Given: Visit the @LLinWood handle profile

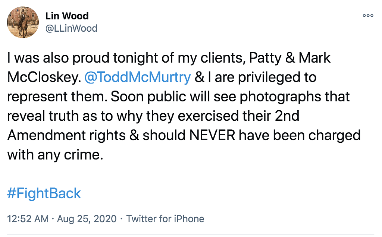Looking at the screenshot, I should pos(71,28).
